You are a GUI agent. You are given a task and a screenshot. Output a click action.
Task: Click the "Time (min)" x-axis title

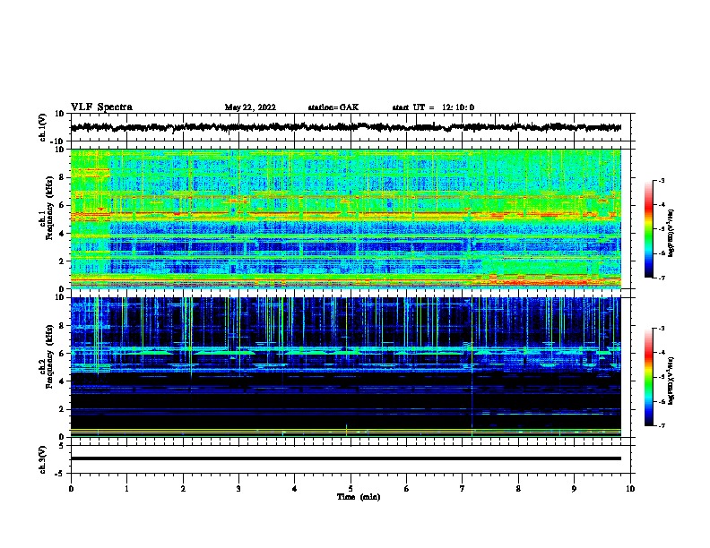click(359, 497)
